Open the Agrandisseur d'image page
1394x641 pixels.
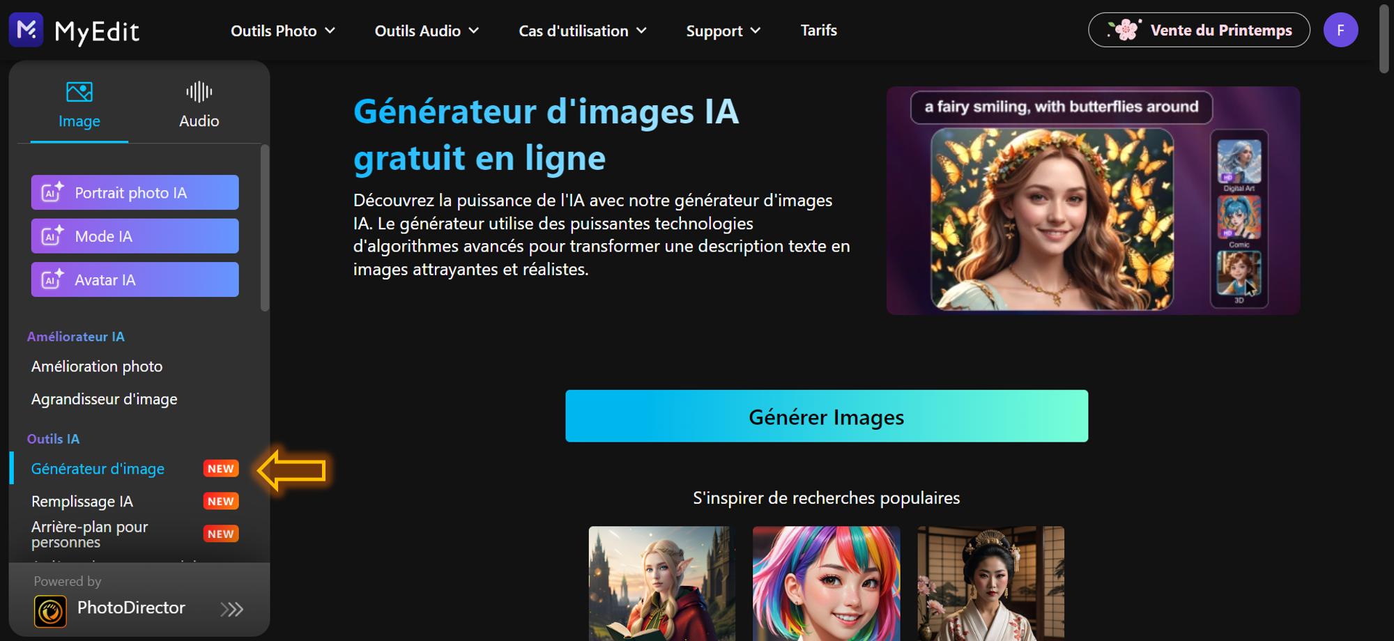[105, 399]
